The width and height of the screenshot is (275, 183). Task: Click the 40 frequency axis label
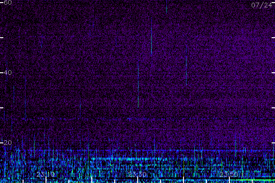pos(8,73)
